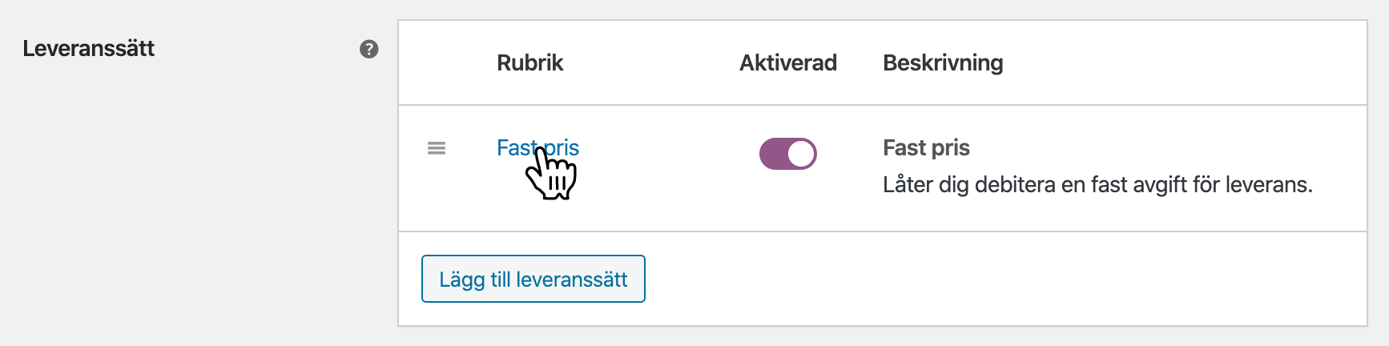Image resolution: width=1389 pixels, height=346 pixels.
Task: Click the help question mark beside Leveranssätt
Action: coord(368,49)
